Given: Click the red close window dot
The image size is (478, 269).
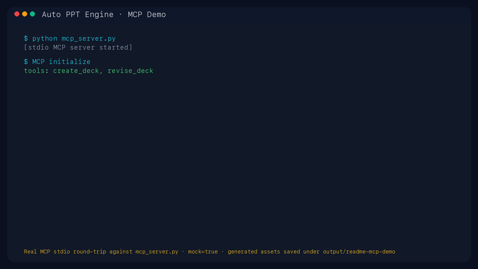Looking at the screenshot, I should tap(17, 14).
